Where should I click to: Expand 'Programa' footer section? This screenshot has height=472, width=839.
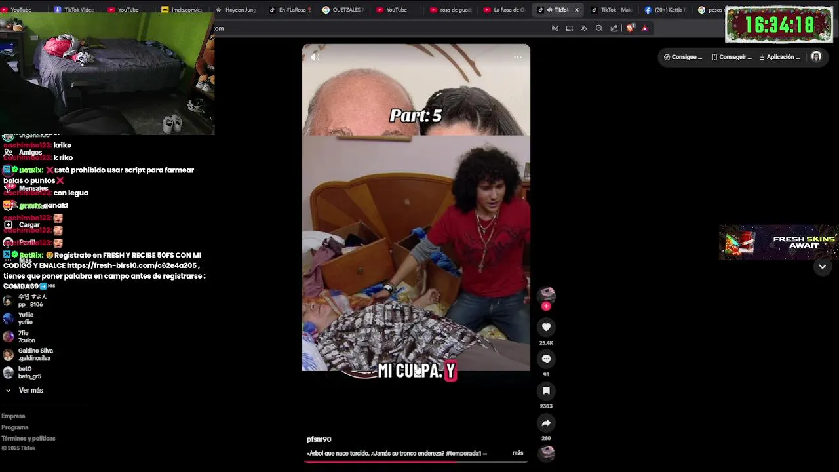click(14, 427)
